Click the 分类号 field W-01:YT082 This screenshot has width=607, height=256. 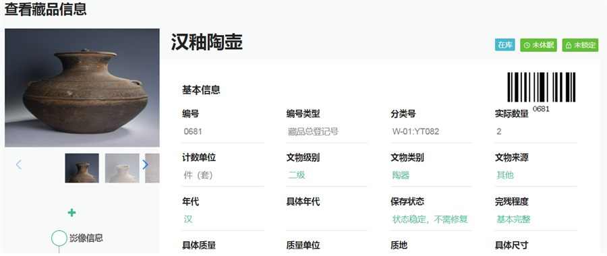pos(431,132)
